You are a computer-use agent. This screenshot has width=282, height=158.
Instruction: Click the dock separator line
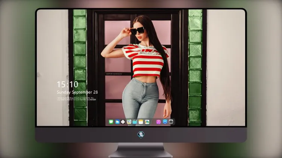pyautogui.click(x=153, y=122)
